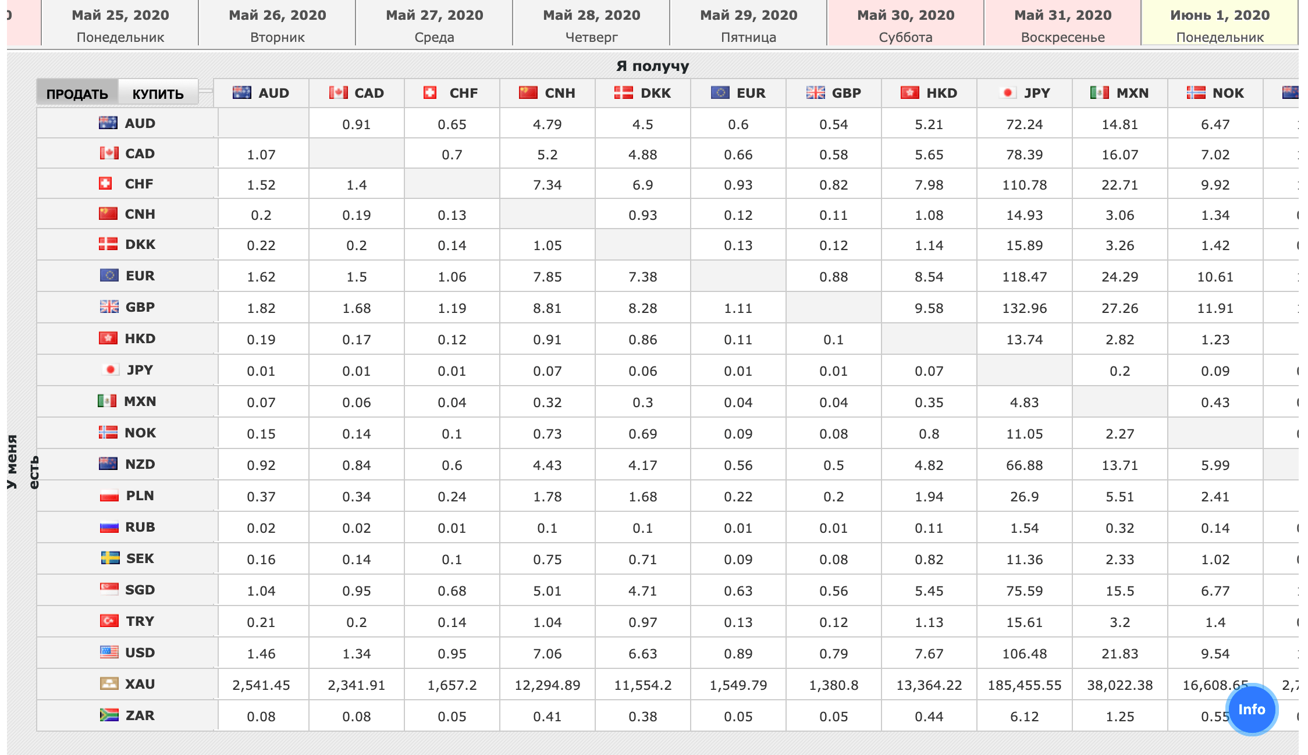
Task: Click the gold bar icon for XAU
Action: click(x=109, y=683)
